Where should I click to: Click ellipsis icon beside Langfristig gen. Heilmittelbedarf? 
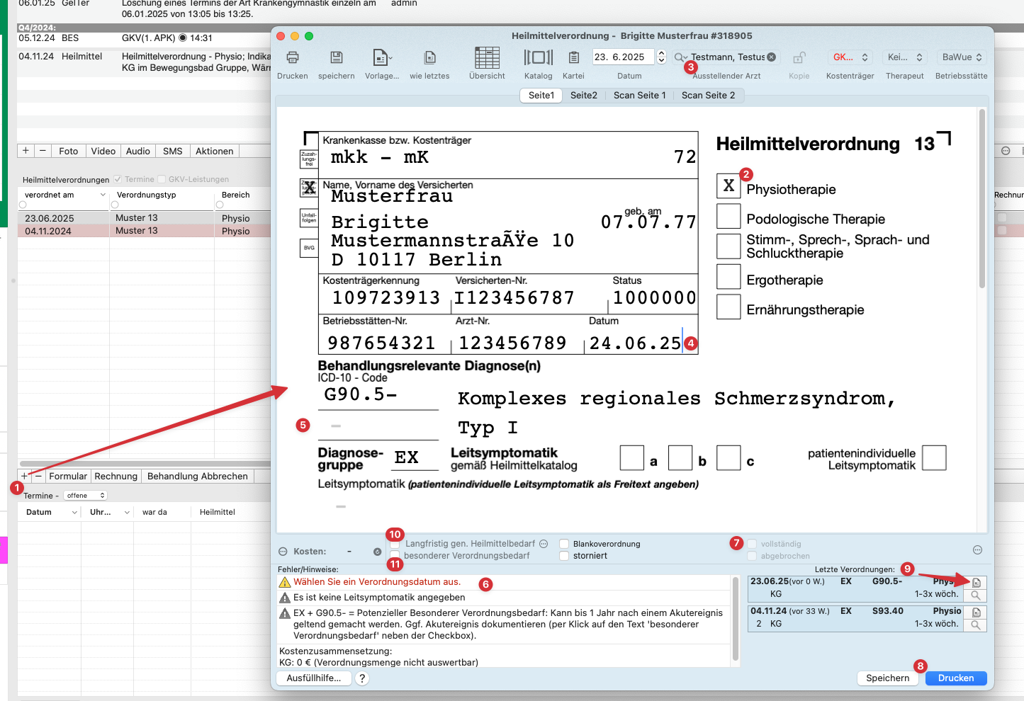tap(544, 544)
